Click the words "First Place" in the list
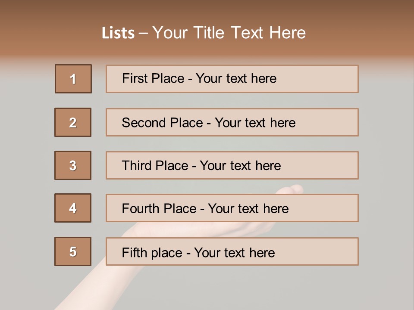This screenshot has width=414, height=310. pos(153,78)
